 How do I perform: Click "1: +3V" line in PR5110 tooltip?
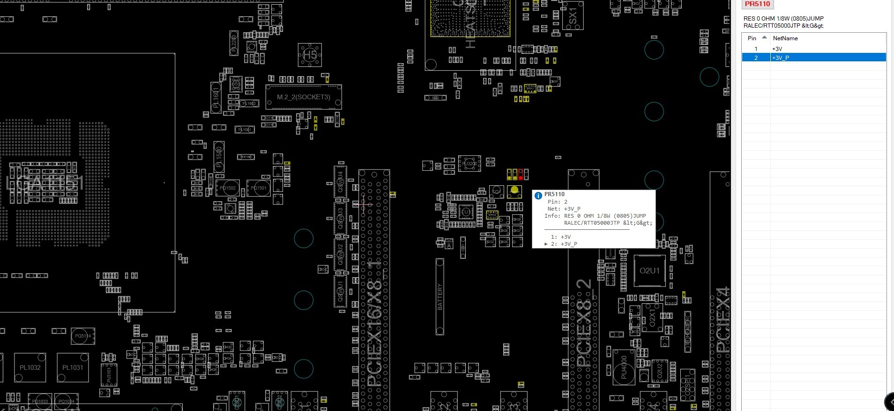pos(561,237)
